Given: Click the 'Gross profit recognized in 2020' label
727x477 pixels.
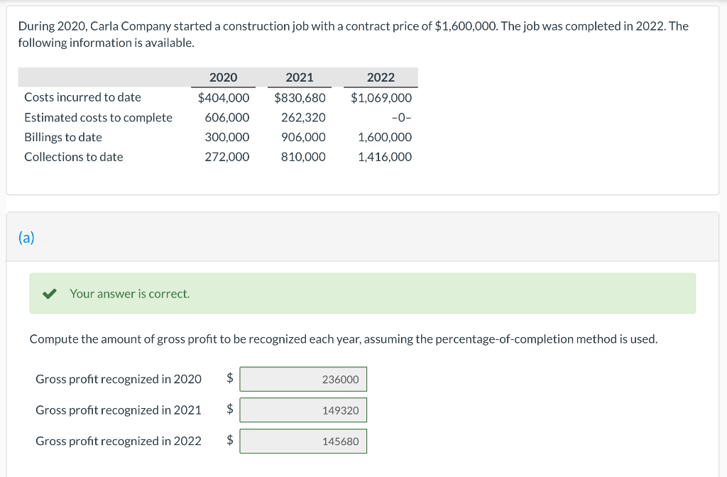Looking at the screenshot, I should [119, 379].
